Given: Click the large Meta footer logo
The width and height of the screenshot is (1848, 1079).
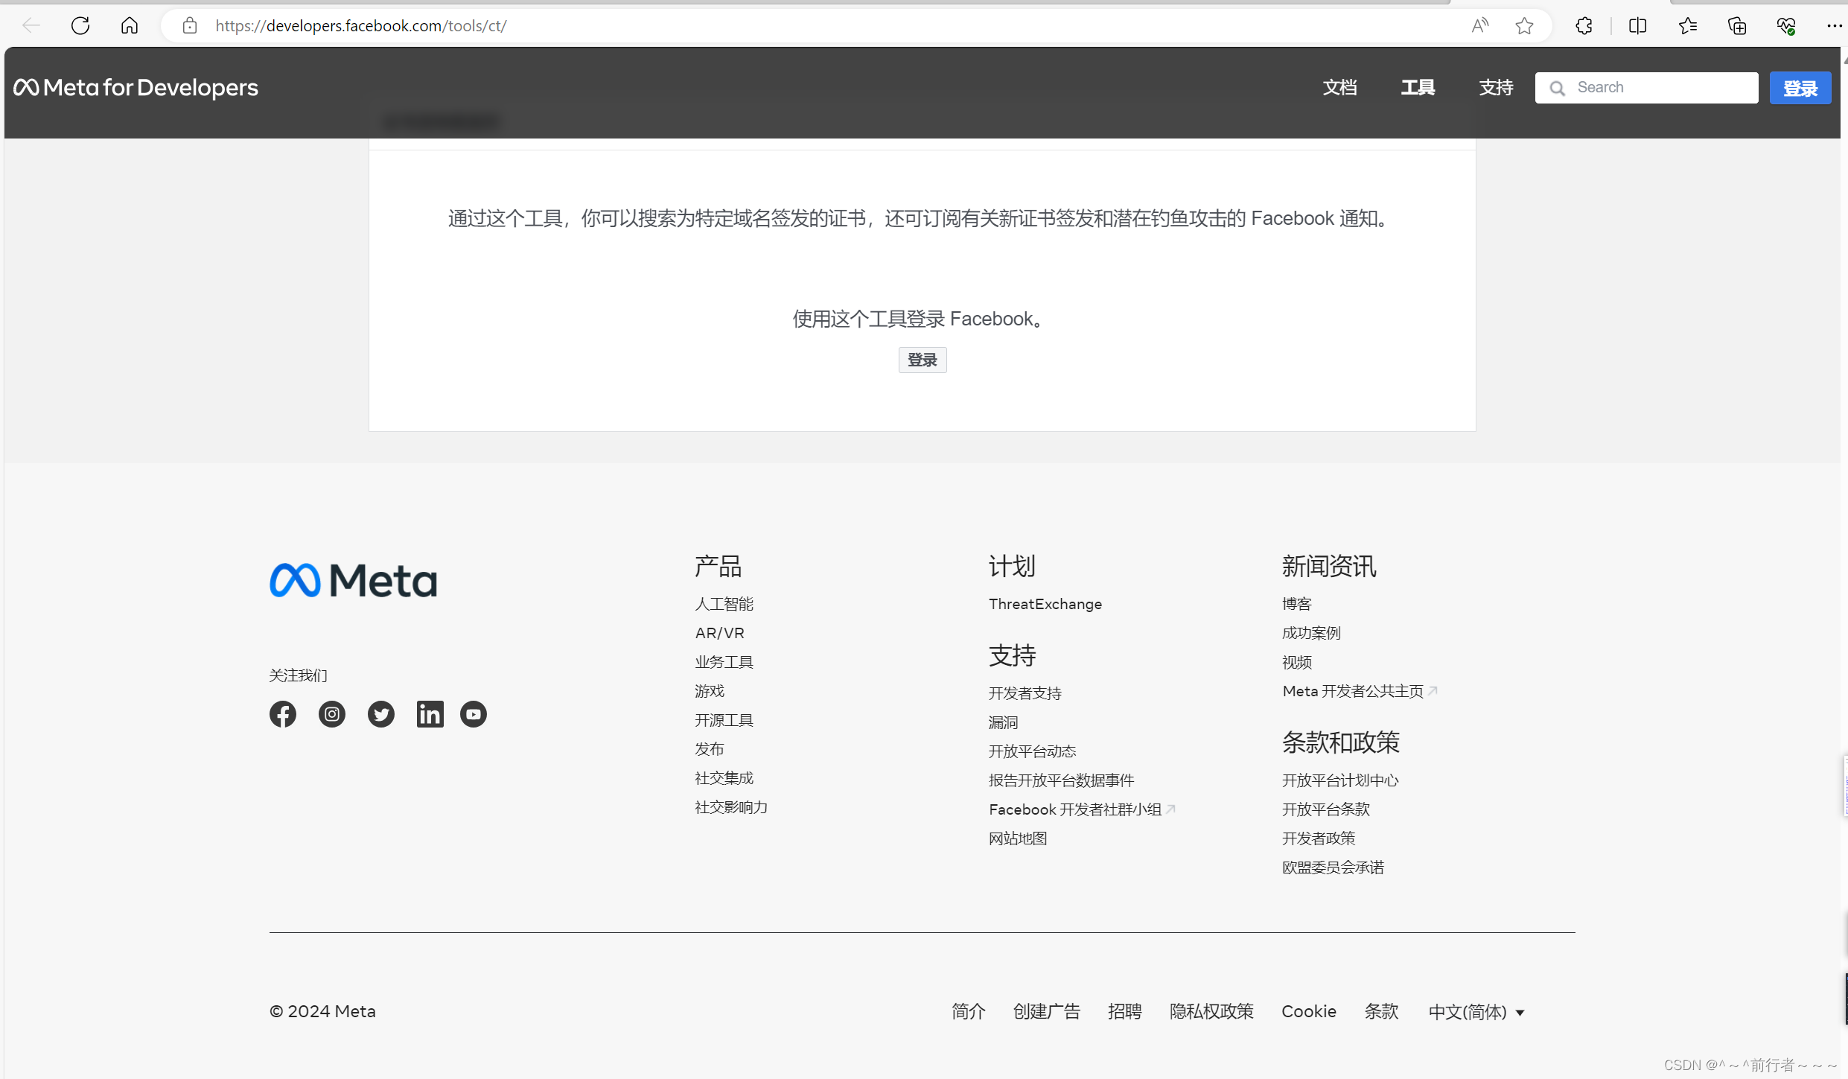Looking at the screenshot, I should tap(353, 580).
